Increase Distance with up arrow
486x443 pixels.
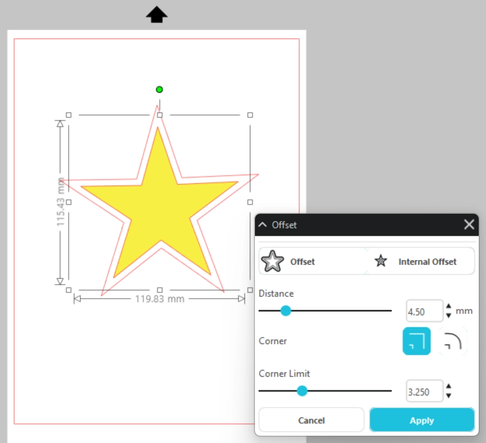coord(449,307)
